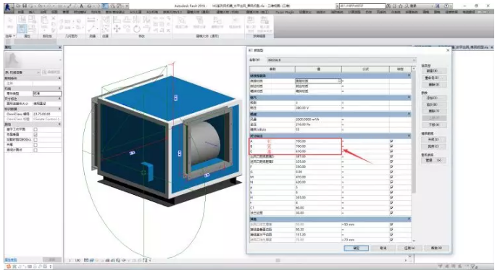Click the highlighted Family Types icon in Properties ribbon group

22,29
